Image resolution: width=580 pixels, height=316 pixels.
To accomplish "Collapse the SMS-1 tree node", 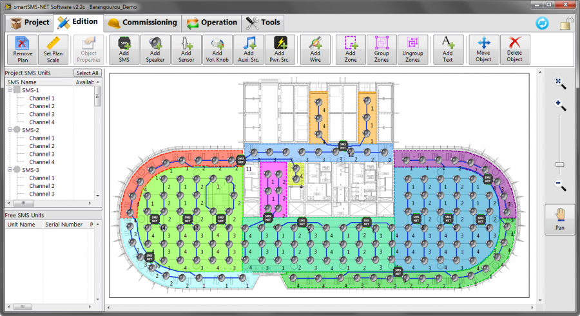I will [10, 91].
